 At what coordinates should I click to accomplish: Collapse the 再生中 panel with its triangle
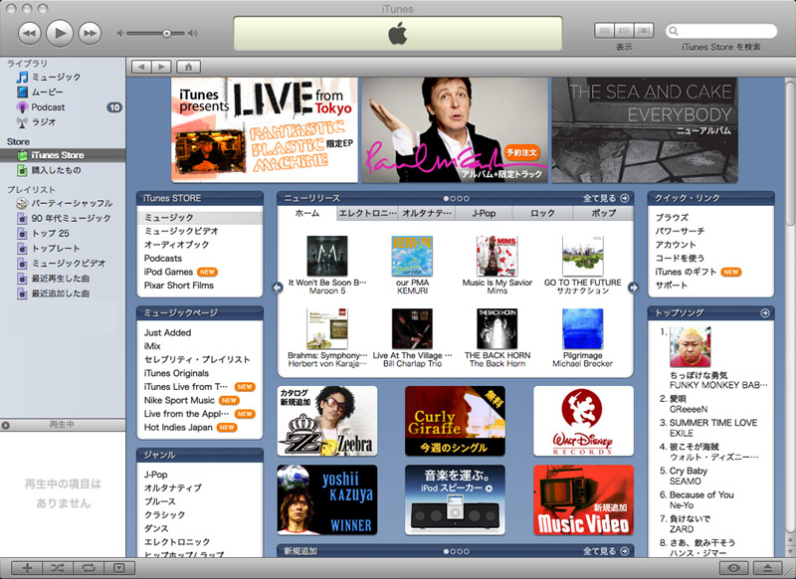coord(7,426)
